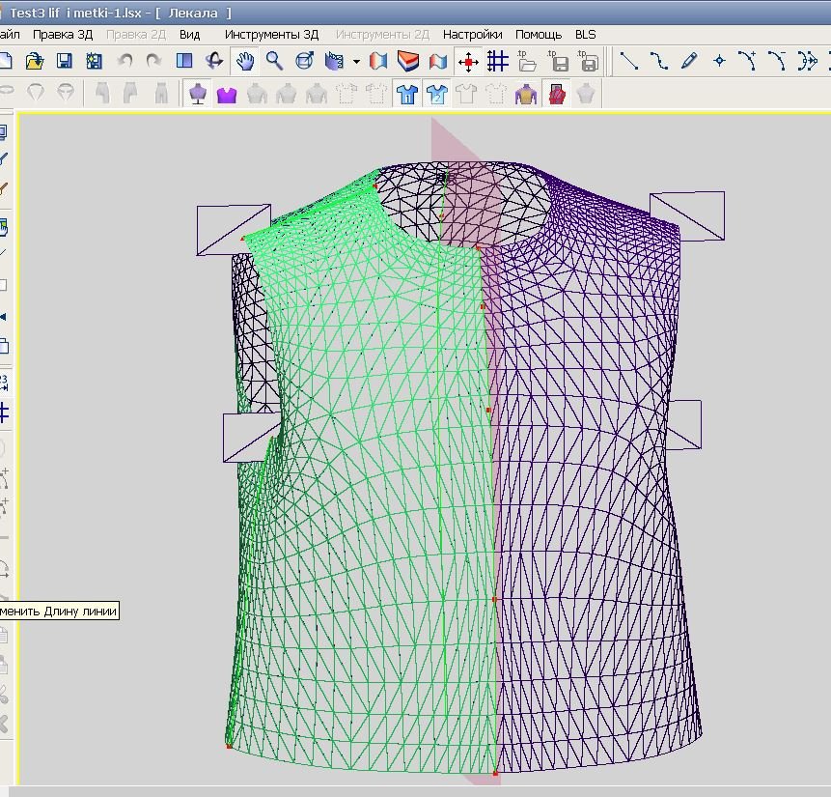
Task: Pick the pencil draw tool
Action: 689,62
